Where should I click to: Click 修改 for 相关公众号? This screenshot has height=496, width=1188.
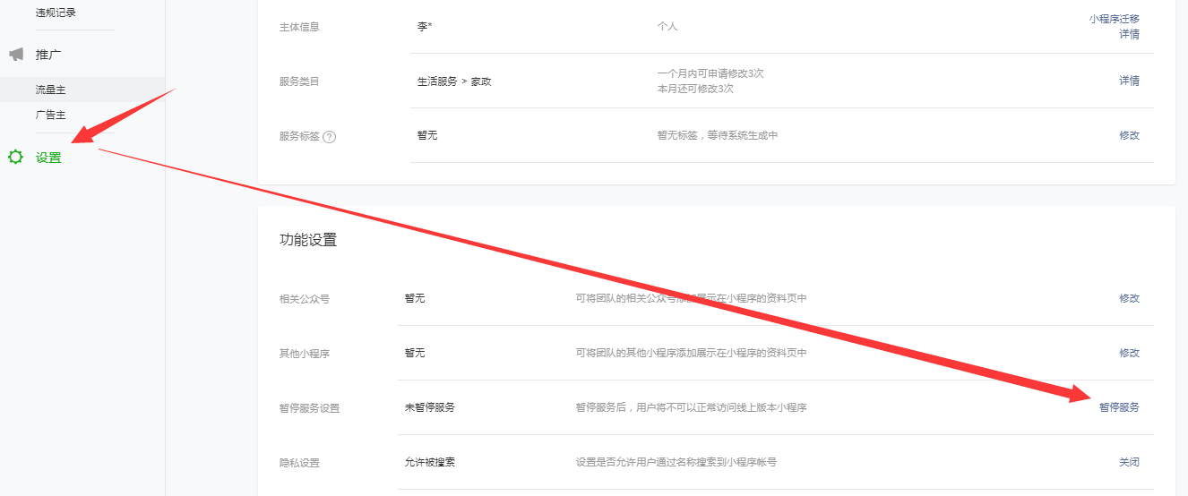pyautogui.click(x=1129, y=298)
